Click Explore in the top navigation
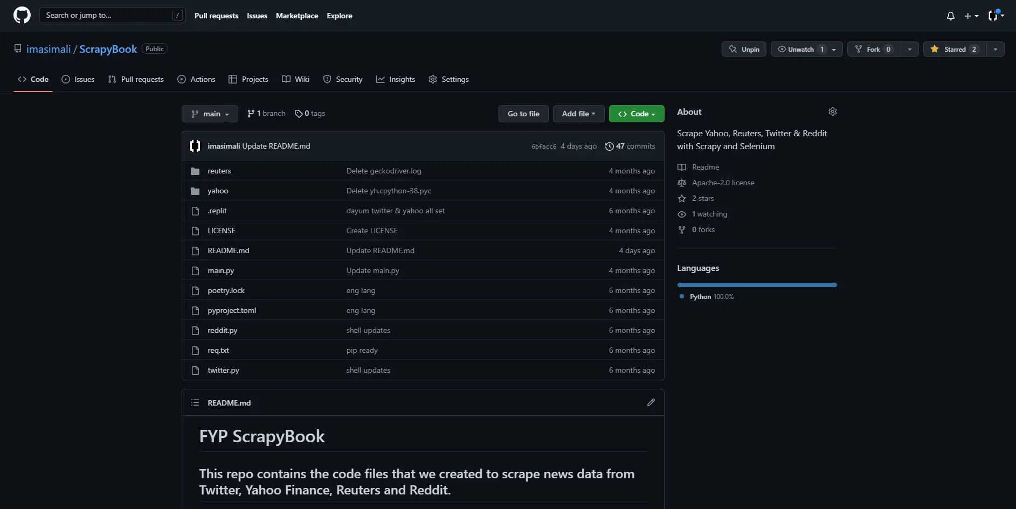Image resolution: width=1016 pixels, height=509 pixels. point(340,16)
